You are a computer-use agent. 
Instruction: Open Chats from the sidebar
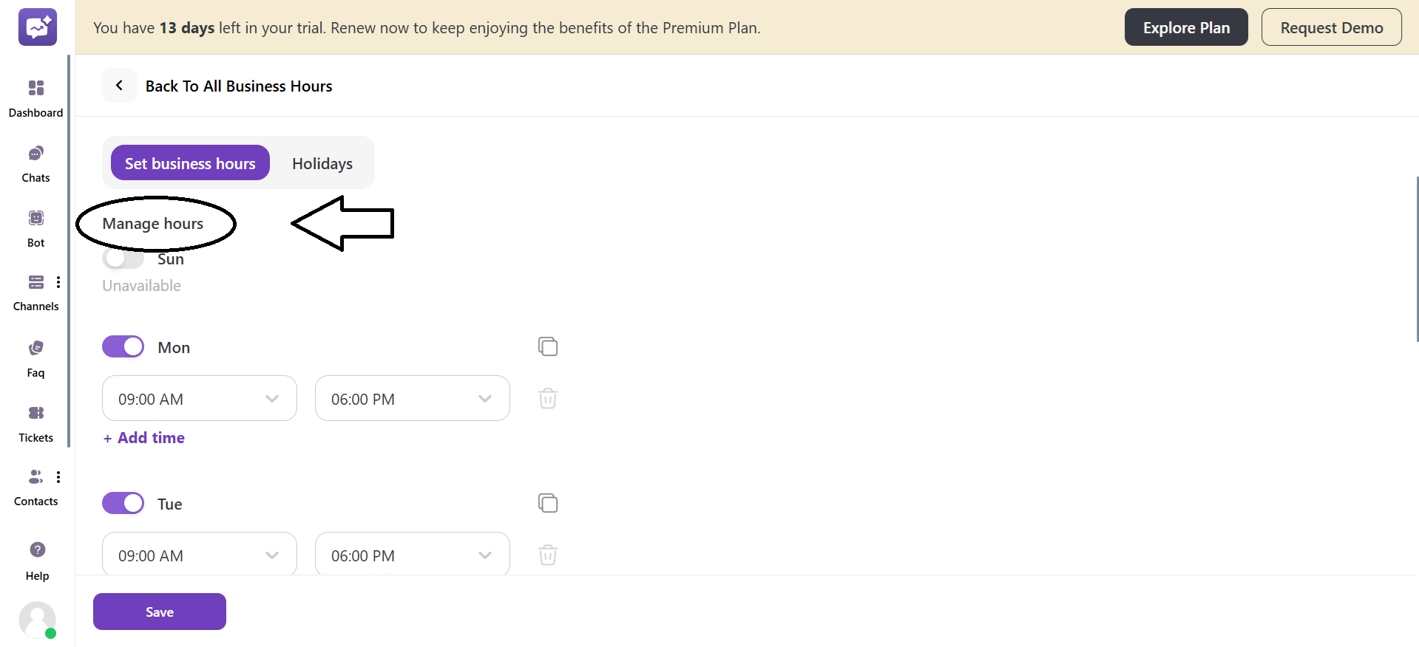pyautogui.click(x=35, y=154)
